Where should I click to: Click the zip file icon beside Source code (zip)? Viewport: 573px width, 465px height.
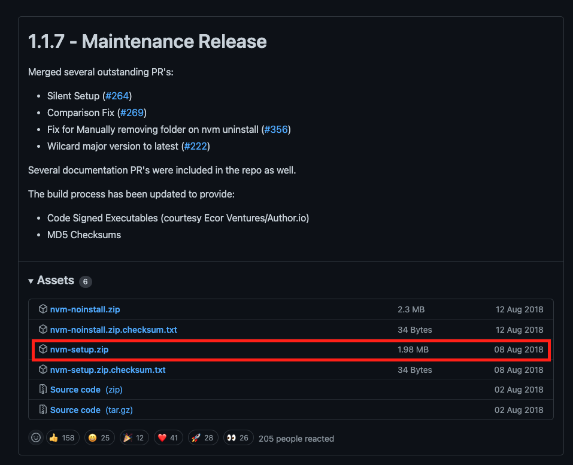(x=43, y=390)
